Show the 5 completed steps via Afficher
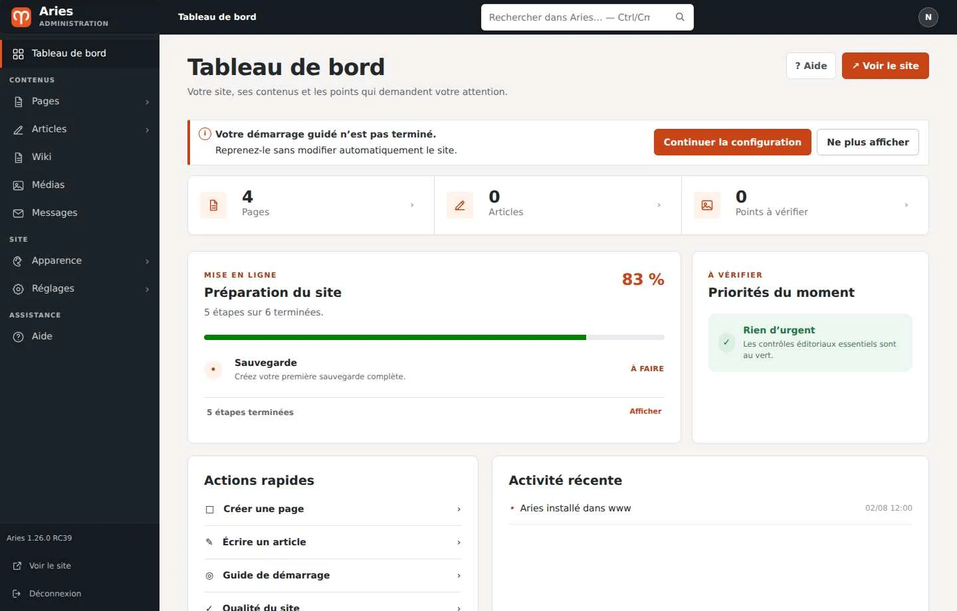 (645, 411)
